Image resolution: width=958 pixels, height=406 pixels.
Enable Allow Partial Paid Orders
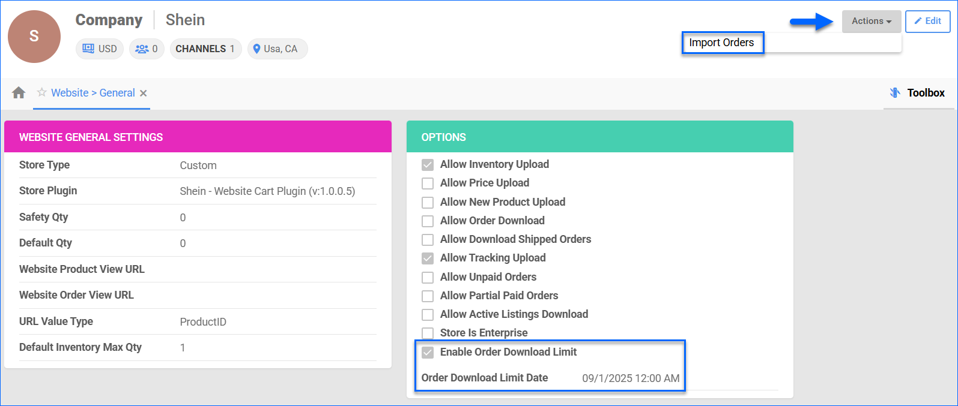pyautogui.click(x=428, y=296)
